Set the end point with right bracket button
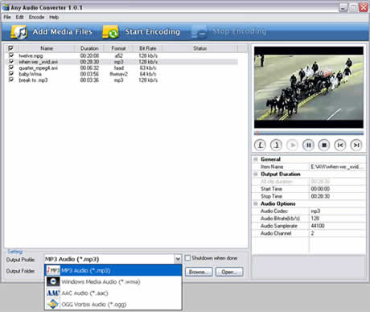 coord(276,145)
